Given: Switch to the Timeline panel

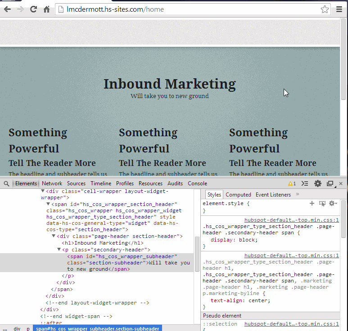Looking at the screenshot, I should pyautogui.click(x=101, y=183).
